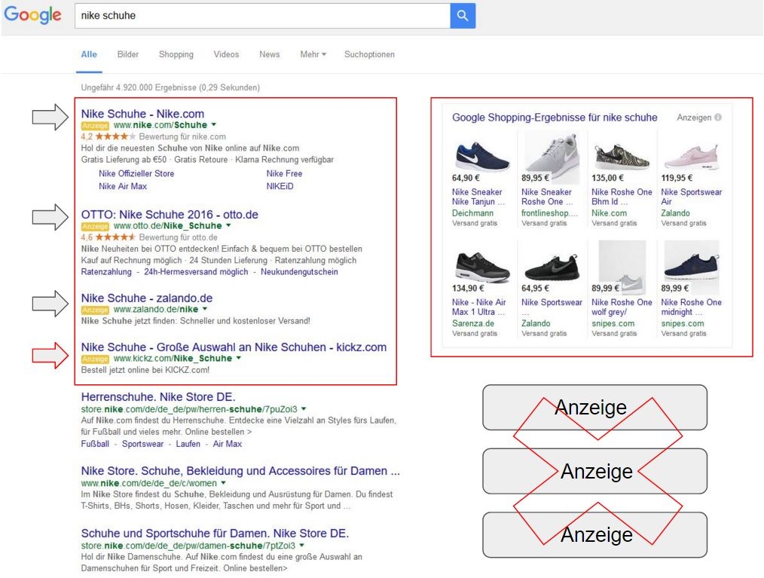This screenshot has height=578, width=764.
Task: Open the Ratenzahlung link
Action: tap(106, 271)
